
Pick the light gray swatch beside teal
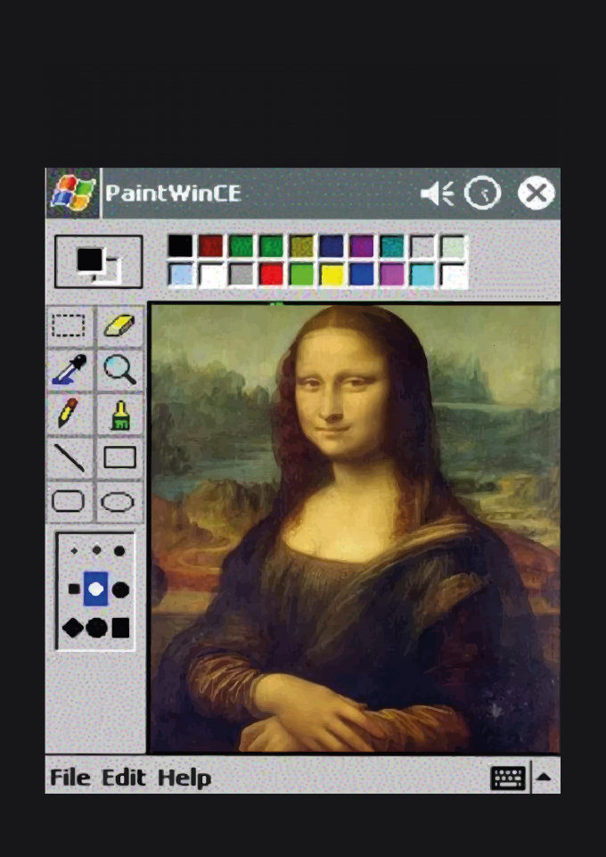422,246
